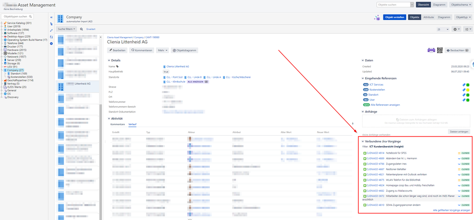
Task: Click the purple import icon left of Objekt erstellen
Action: pyautogui.click(x=377, y=18)
